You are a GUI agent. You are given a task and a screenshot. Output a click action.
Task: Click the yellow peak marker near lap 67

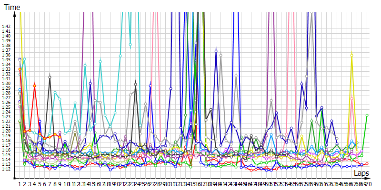(x=351, y=55)
